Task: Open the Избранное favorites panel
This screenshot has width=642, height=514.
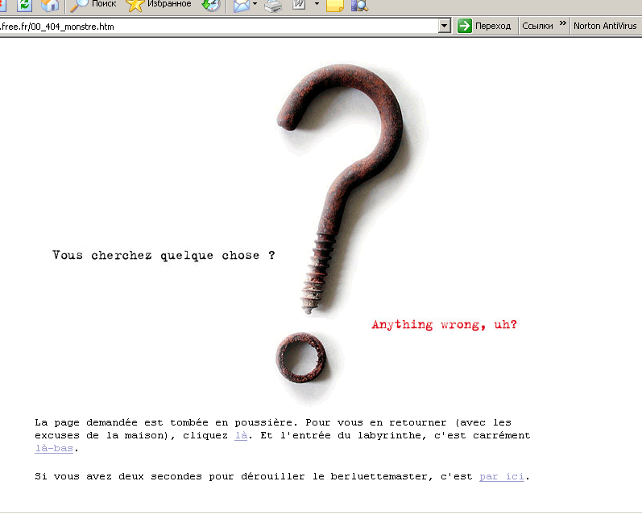Action: click(159, 5)
